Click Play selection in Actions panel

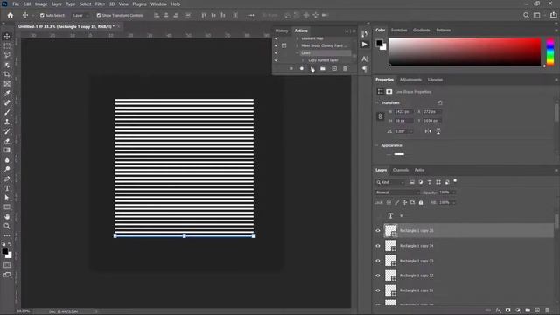pos(312,68)
